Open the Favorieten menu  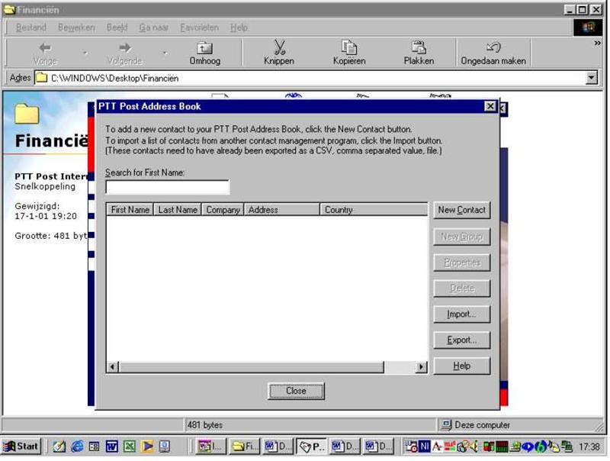(x=199, y=27)
